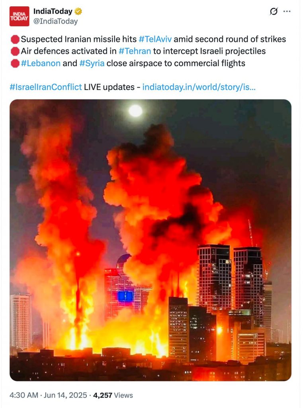The width and height of the screenshot is (303, 408).
Task: Click the second red circle bullet emoji
Action: click(15, 51)
